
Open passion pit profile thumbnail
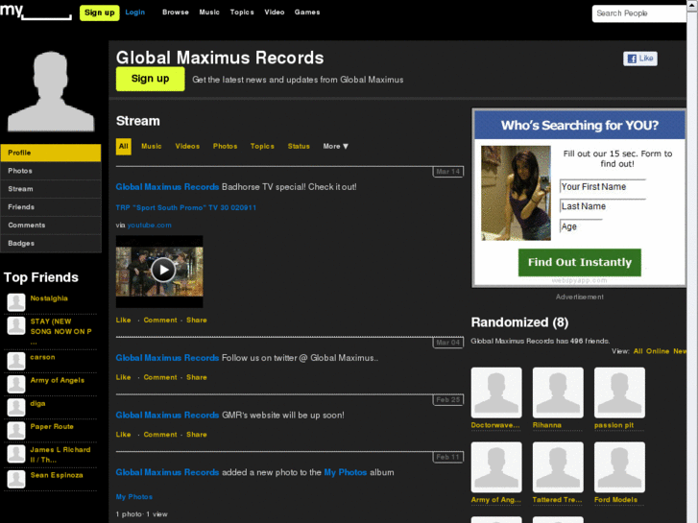(x=619, y=392)
